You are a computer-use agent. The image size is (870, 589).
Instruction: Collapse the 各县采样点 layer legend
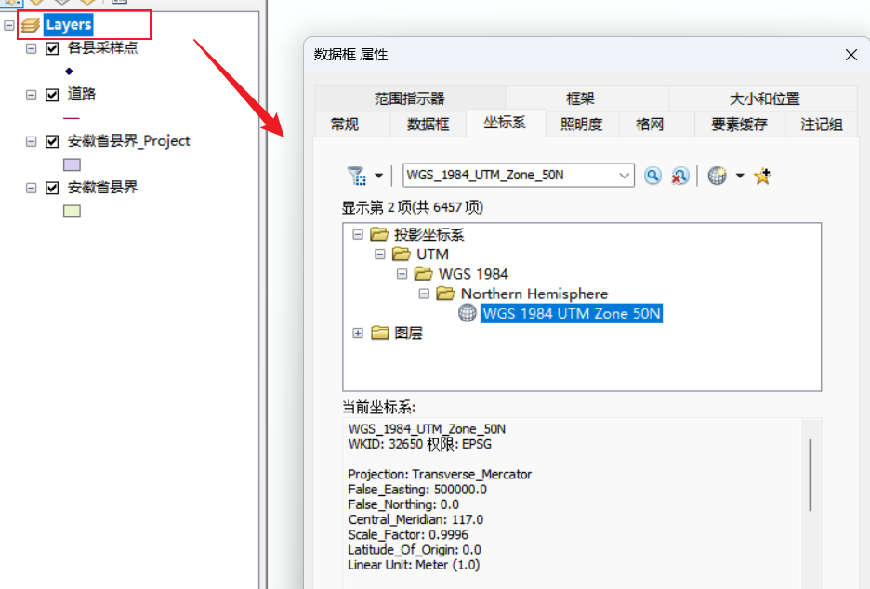click(31, 48)
